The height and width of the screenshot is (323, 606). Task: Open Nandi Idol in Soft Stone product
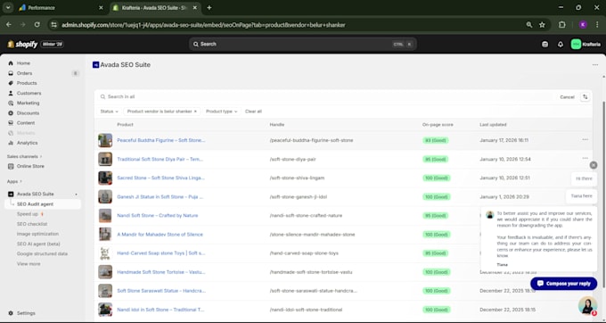click(x=160, y=310)
